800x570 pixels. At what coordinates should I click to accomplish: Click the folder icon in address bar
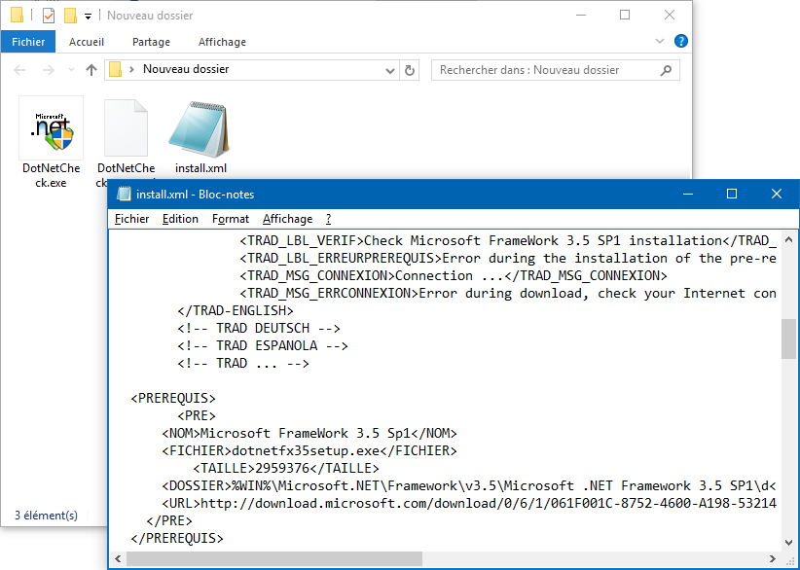(116, 69)
